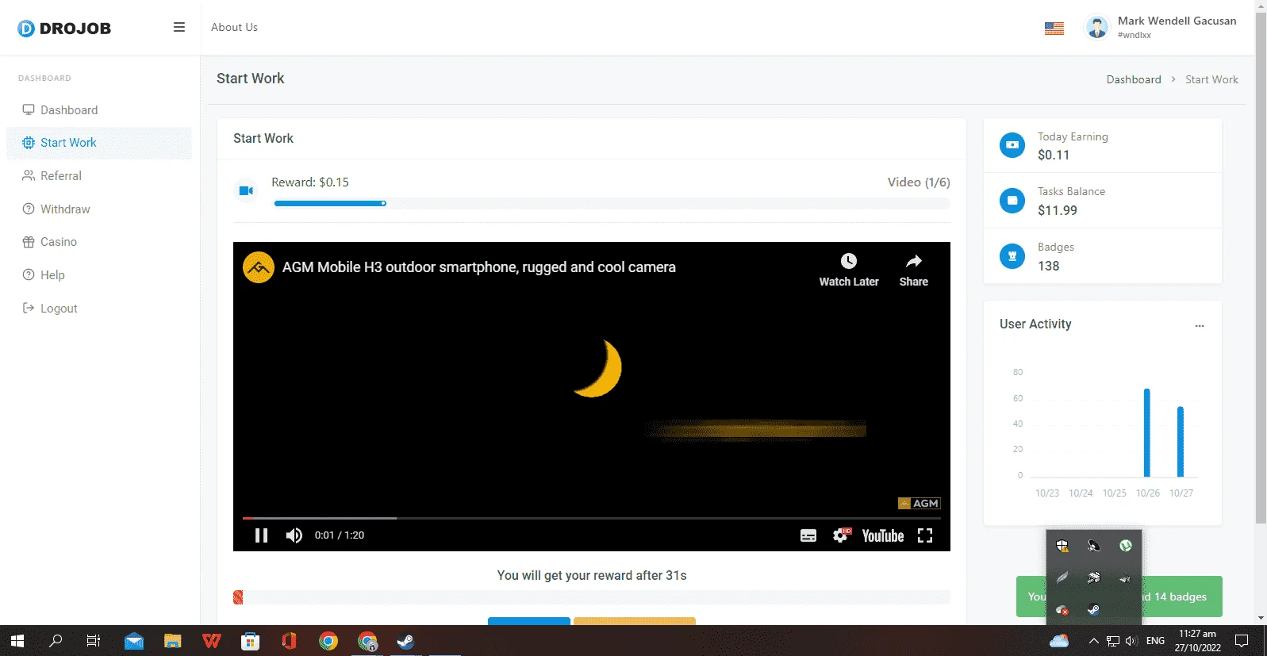1267x656 pixels.
Task: Click the AGM channel logo in the video
Action: coord(259,267)
